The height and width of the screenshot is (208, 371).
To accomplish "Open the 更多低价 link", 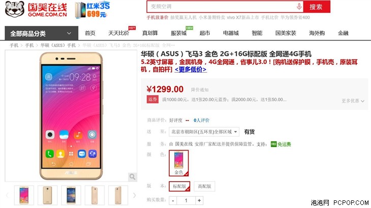I will (x=191, y=70).
